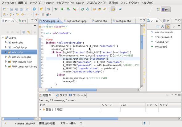Screen dimensions: 182x127
Task: Switch to the PHP perspective button
Action: pos(166,10)
